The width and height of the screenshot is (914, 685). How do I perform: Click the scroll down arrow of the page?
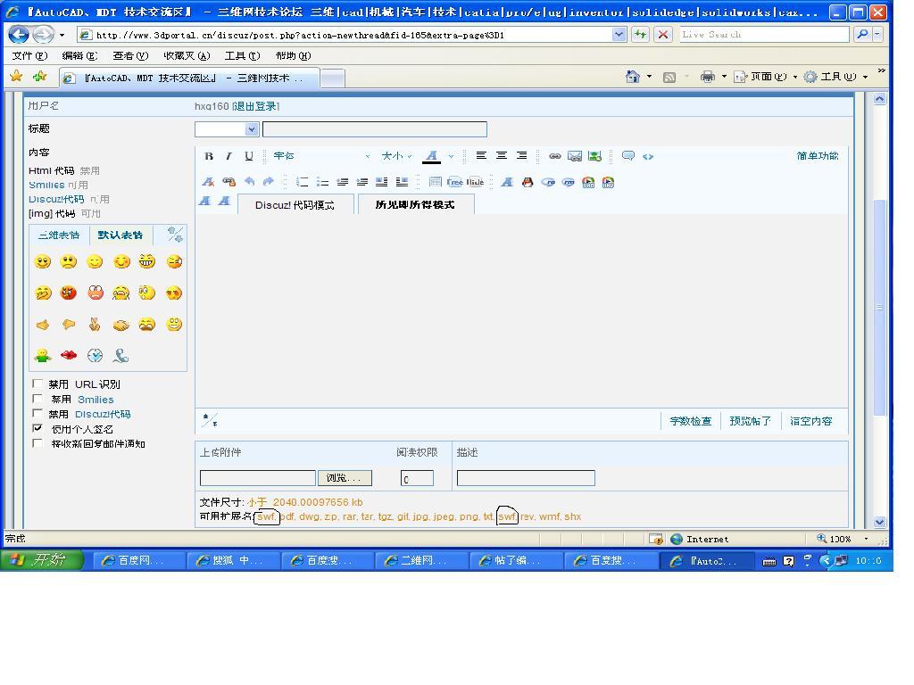pyautogui.click(x=879, y=522)
